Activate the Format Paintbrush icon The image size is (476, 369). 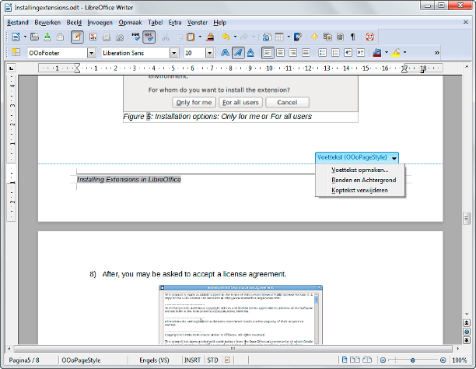point(210,37)
